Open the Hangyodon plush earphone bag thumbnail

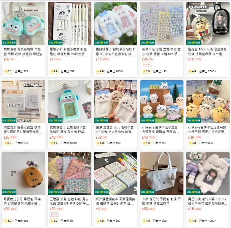tap(23, 24)
